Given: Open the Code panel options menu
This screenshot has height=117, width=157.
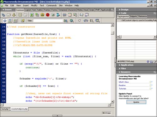Looking at the screenshot, I should pos(155,13).
